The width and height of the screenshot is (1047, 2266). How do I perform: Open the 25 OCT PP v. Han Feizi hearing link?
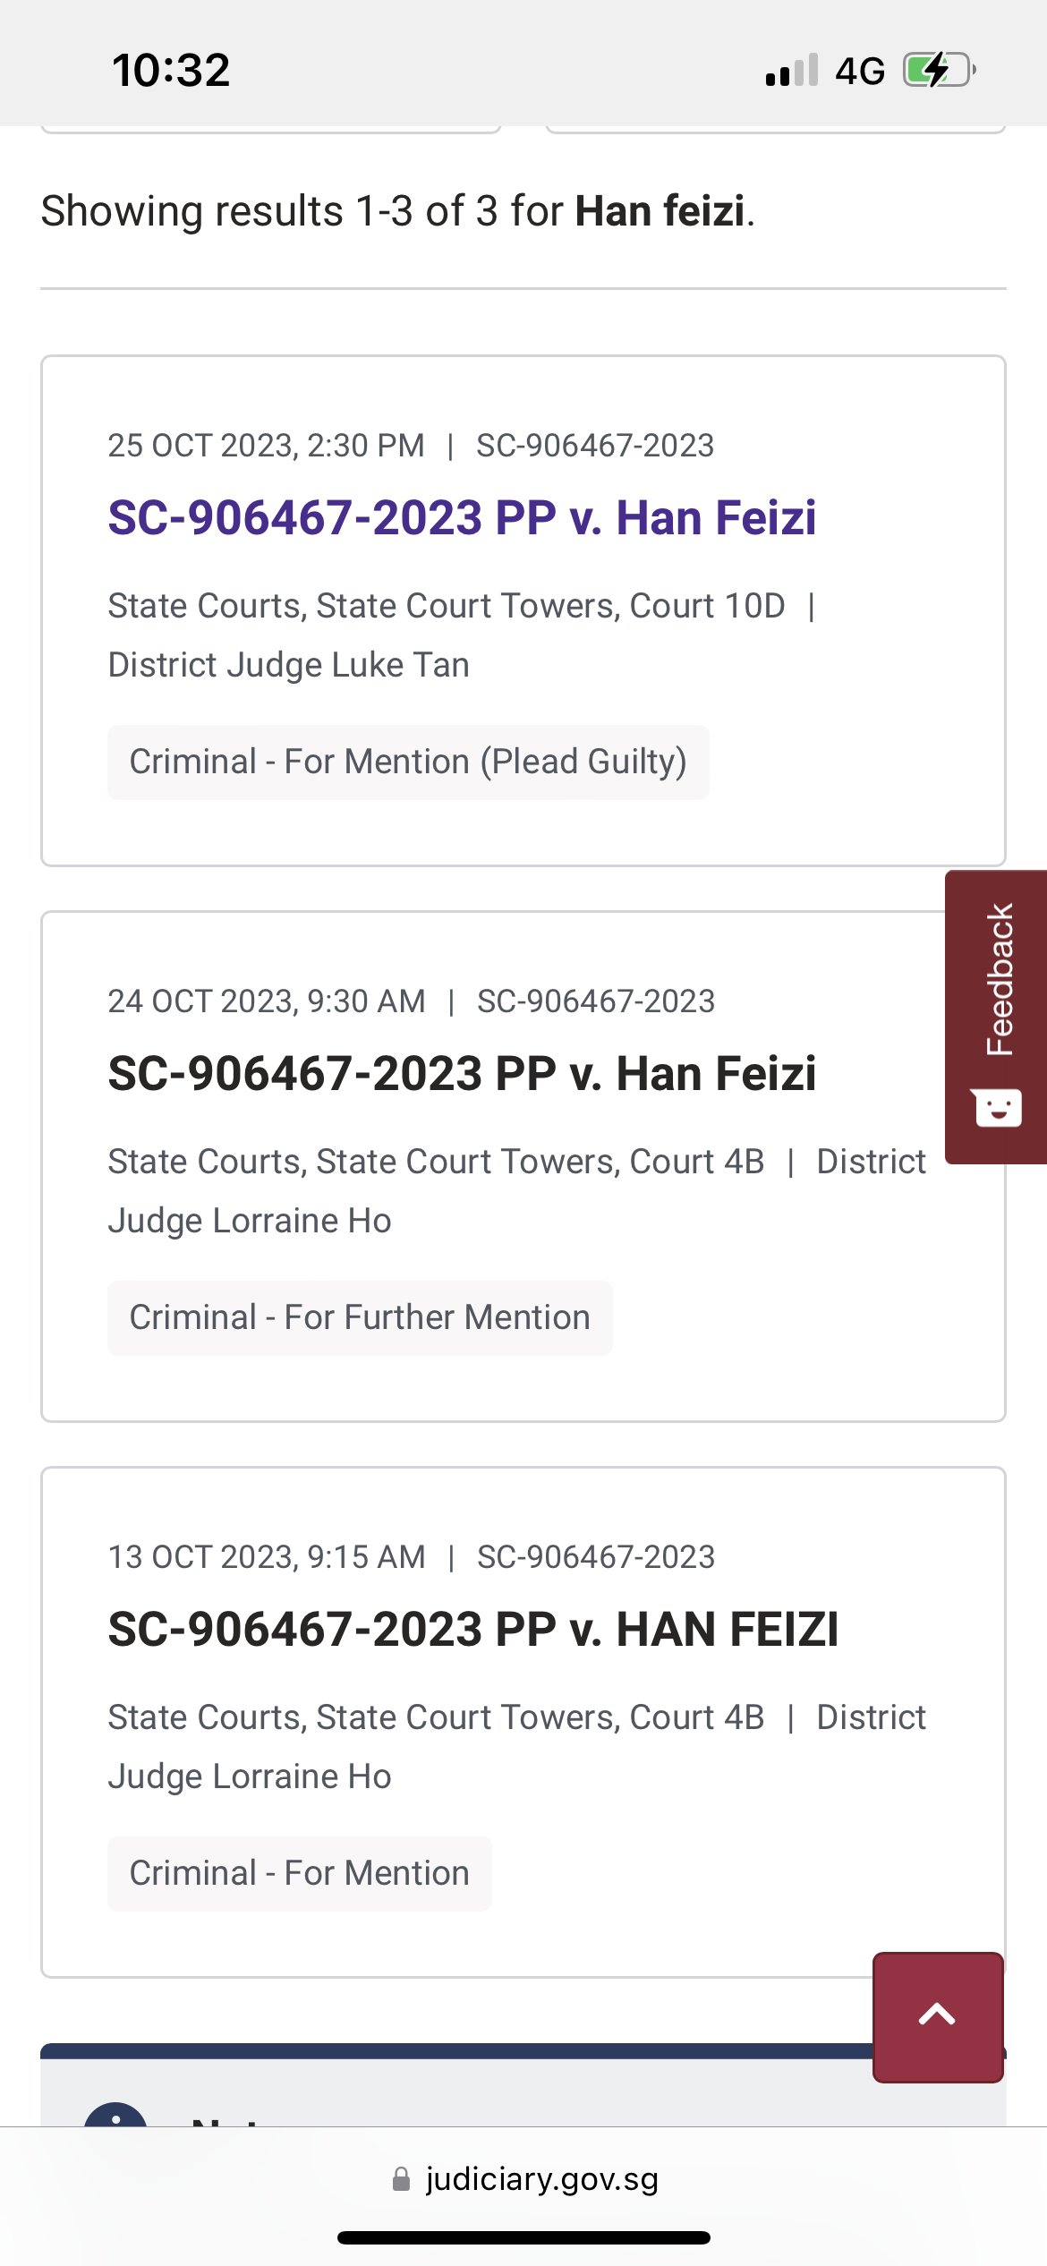tap(462, 518)
